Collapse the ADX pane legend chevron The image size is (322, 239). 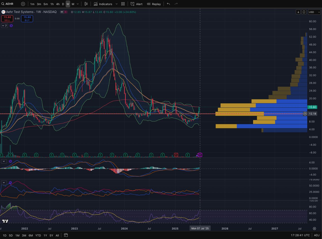[4, 182]
